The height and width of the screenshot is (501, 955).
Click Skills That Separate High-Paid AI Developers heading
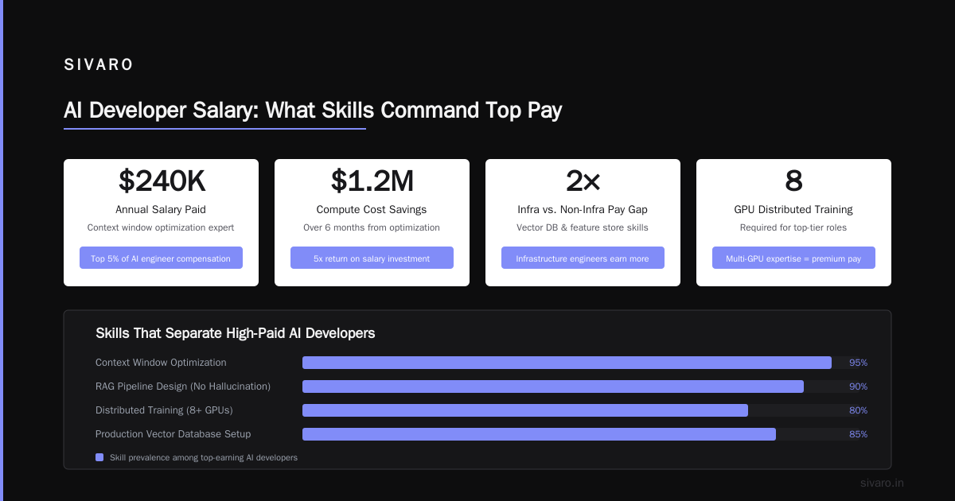[x=235, y=333]
